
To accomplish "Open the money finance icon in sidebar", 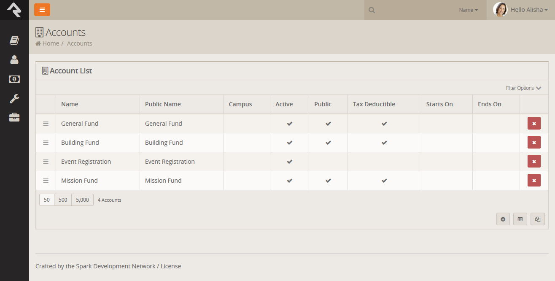I will tap(14, 79).
